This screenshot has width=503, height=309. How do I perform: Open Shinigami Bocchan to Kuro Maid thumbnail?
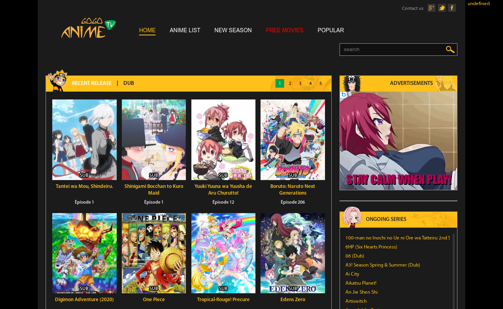pos(154,140)
